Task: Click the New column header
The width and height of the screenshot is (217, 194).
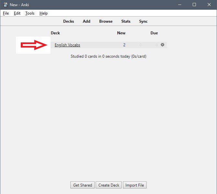Action: 121,33
